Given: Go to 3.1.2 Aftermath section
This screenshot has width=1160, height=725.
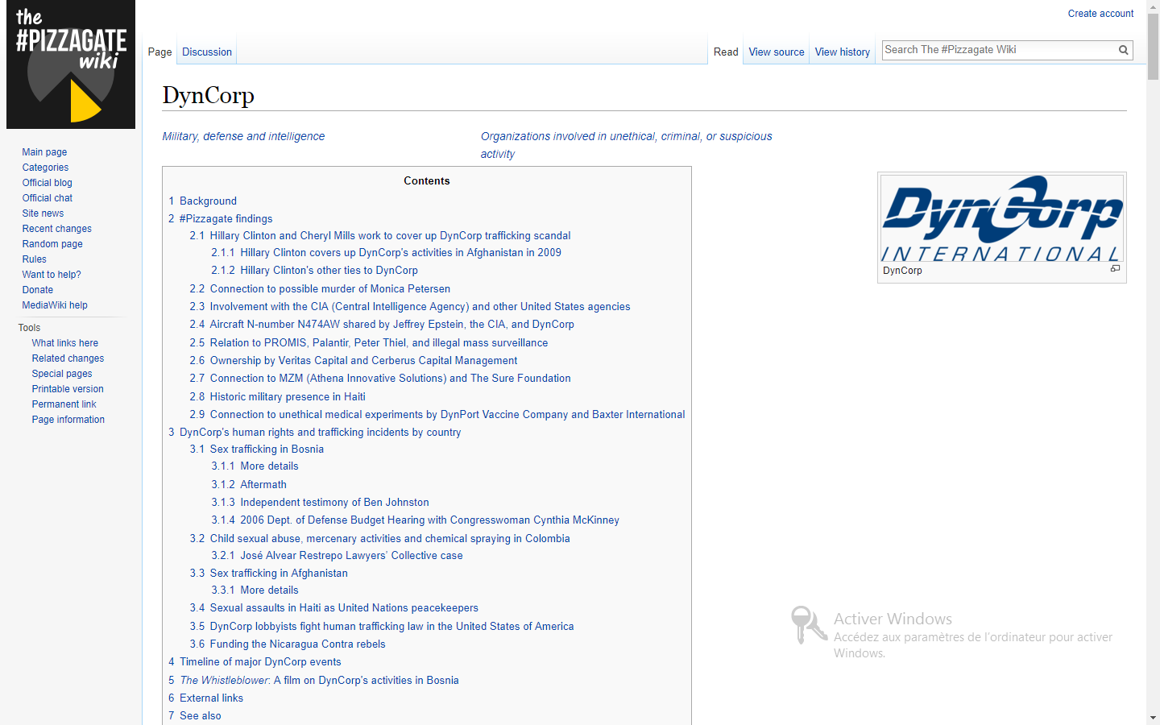Looking at the screenshot, I should click(249, 485).
